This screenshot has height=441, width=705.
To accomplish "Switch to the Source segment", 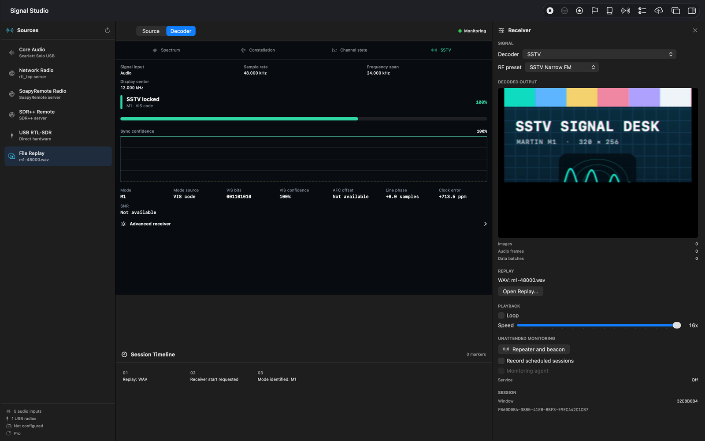I will point(151,31).
